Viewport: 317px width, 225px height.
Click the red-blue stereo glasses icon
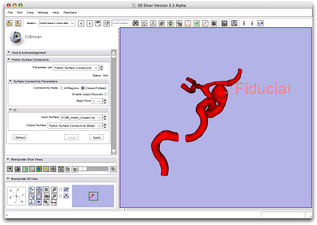53,202
